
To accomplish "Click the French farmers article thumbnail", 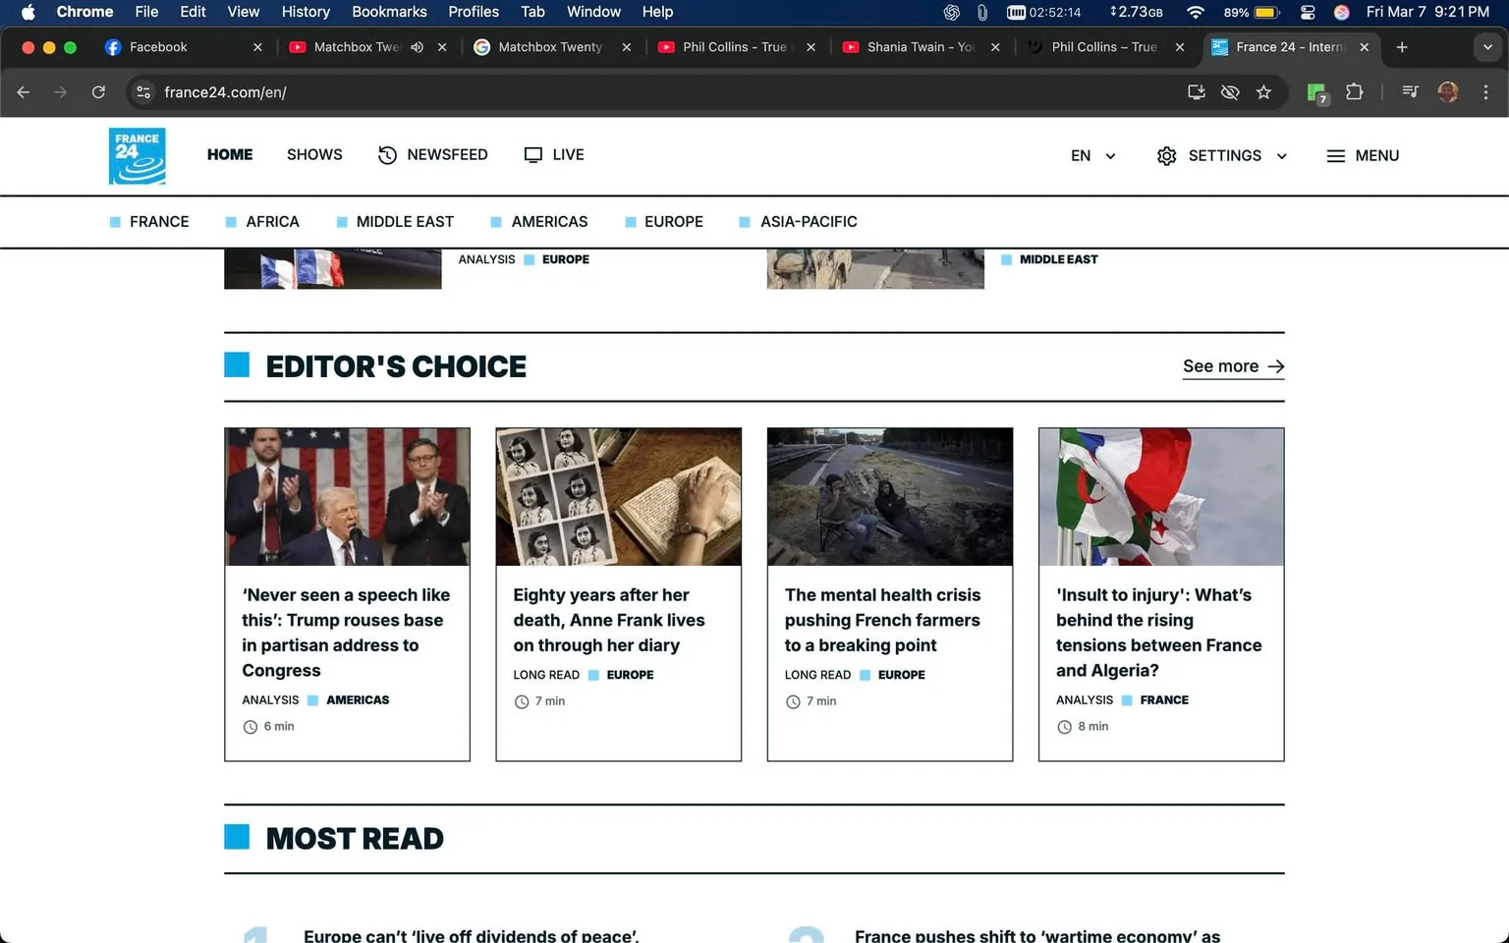I will tap(889, 496).
